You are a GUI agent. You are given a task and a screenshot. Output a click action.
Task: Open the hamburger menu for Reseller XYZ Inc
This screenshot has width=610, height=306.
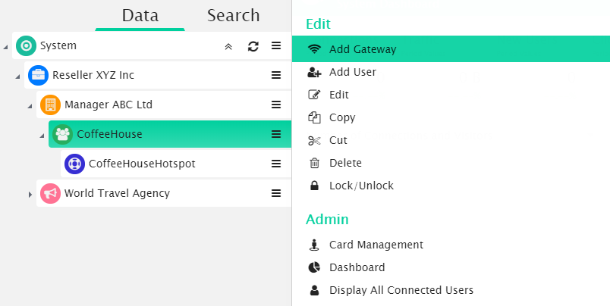click(276, 75)
